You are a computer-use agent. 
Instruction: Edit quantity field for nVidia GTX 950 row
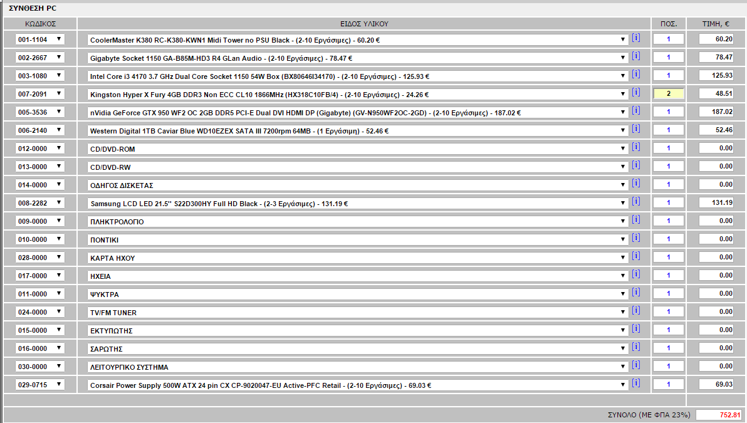pos(669,112)
